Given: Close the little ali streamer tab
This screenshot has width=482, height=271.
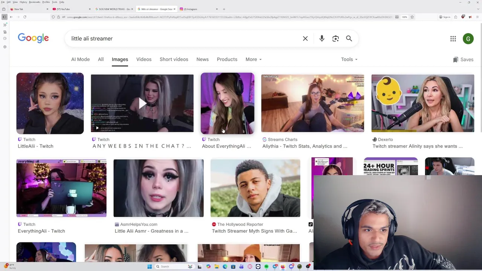Looking at the screenshot, I should [174, 9].
